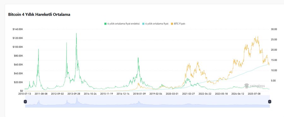Viewport: 284px width, 117px height.
Task: Click the '2024-06-12' date label
Action: 238,94
